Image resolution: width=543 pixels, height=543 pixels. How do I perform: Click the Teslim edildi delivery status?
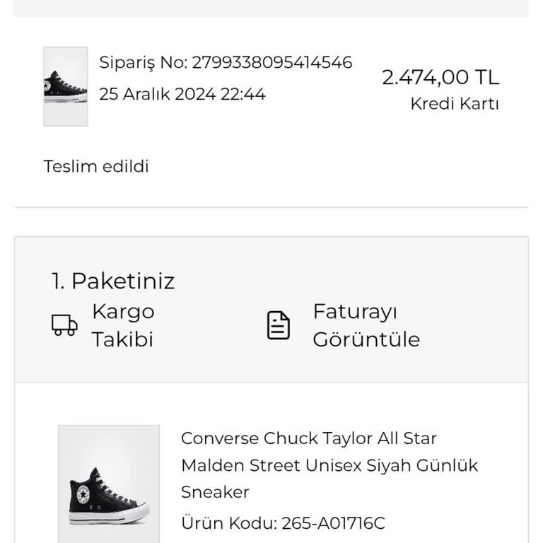(96, 167)
